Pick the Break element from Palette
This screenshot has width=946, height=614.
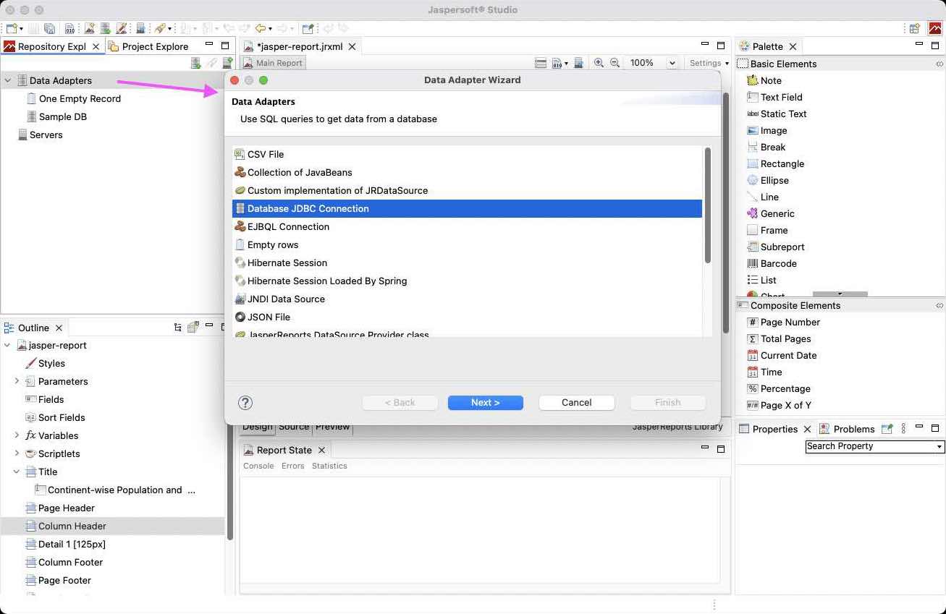tap(766, 147)
